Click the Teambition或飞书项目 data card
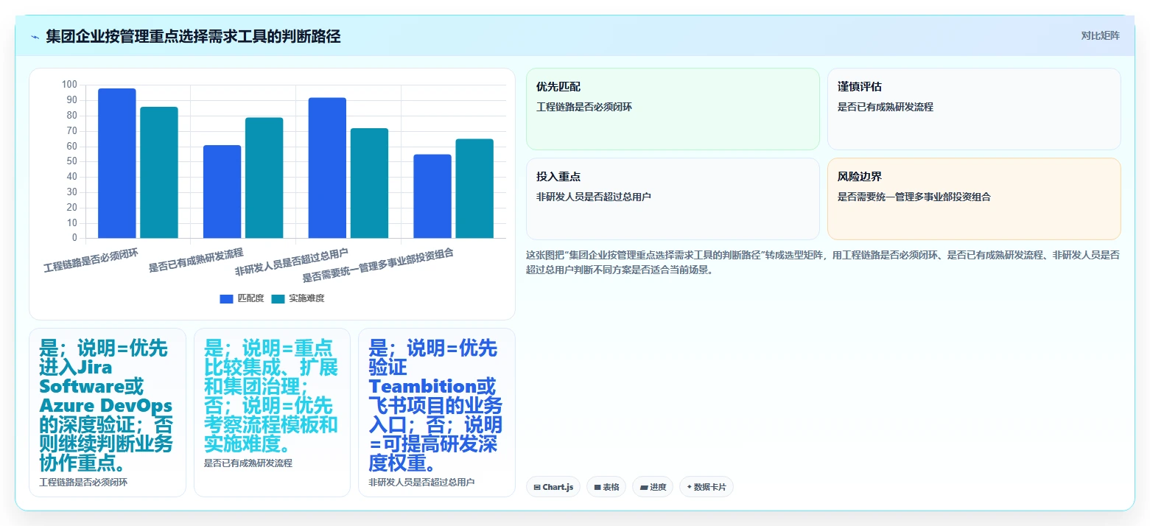The image size is (1150, 526). pos(437,413)
